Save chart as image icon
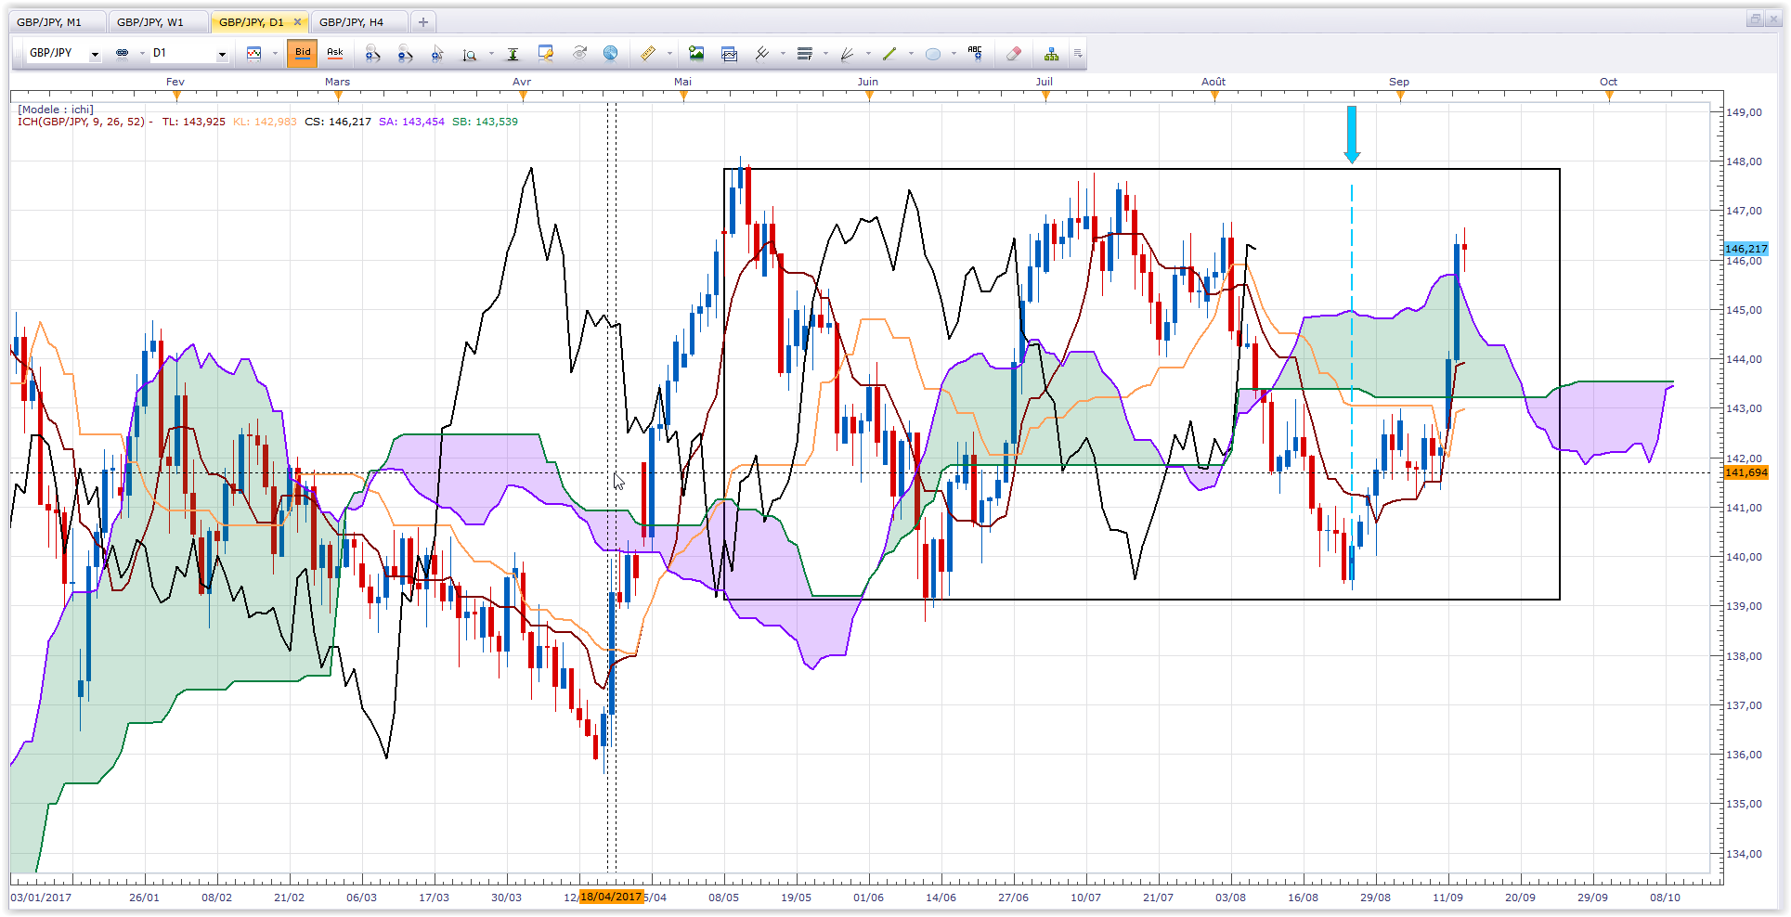 (x=696, y=54)
